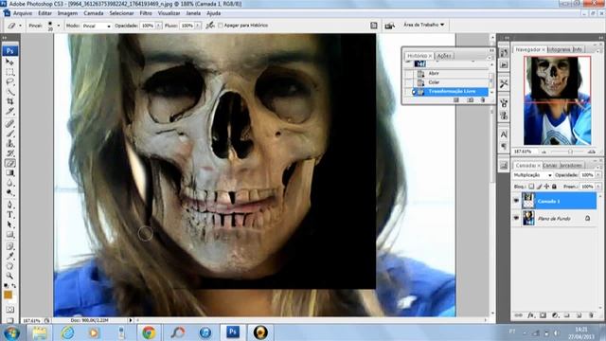The width and height of the screenshot is (606, 341).
Task: Click the Navegador zoom slider handle
Action: click(x=570, y=152)
